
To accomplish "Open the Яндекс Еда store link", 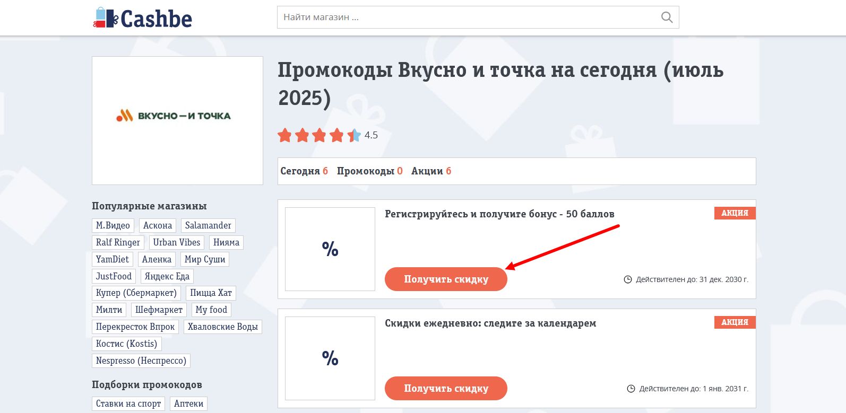I will [x=167, y=276].
